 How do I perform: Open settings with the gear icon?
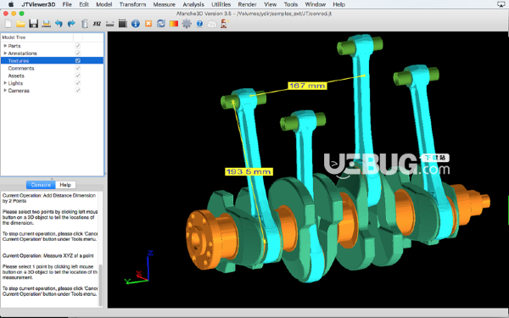187,24
